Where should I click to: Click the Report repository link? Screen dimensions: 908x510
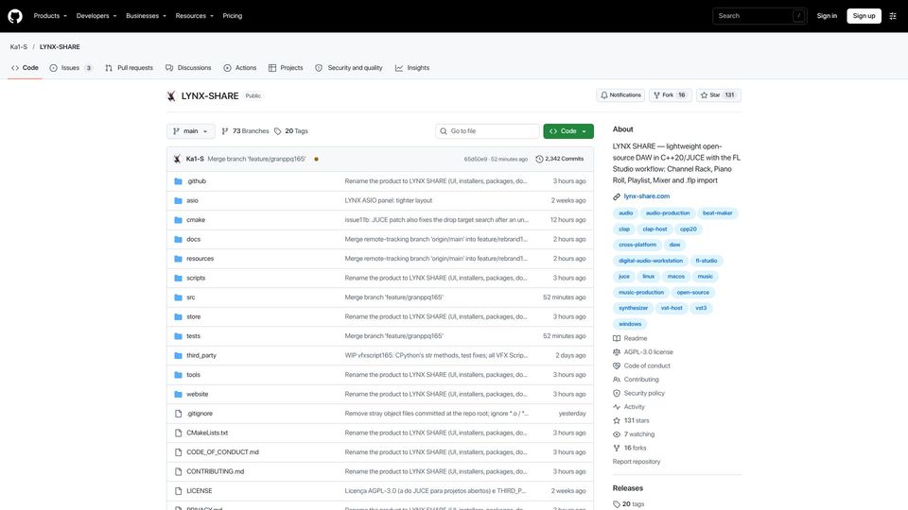point(637,462)
